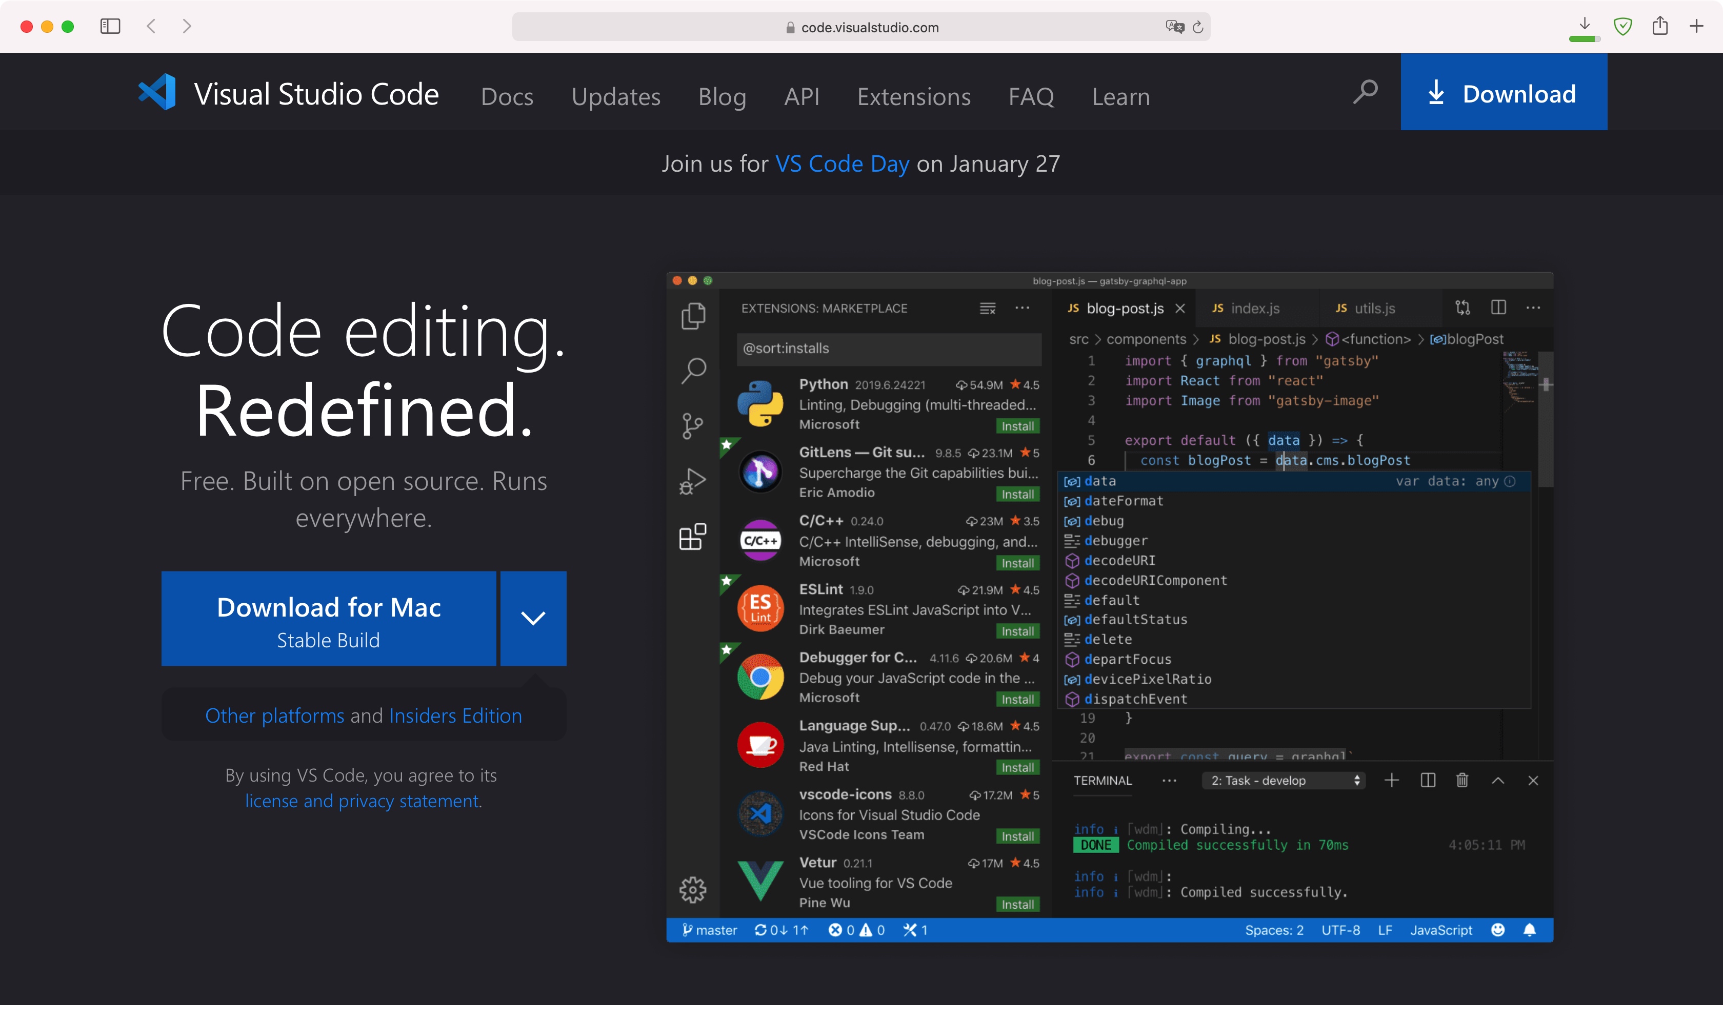Screen dimensions: 1723x1023
Task: Click the errors and warnings status item
Action: coord(856,930)
